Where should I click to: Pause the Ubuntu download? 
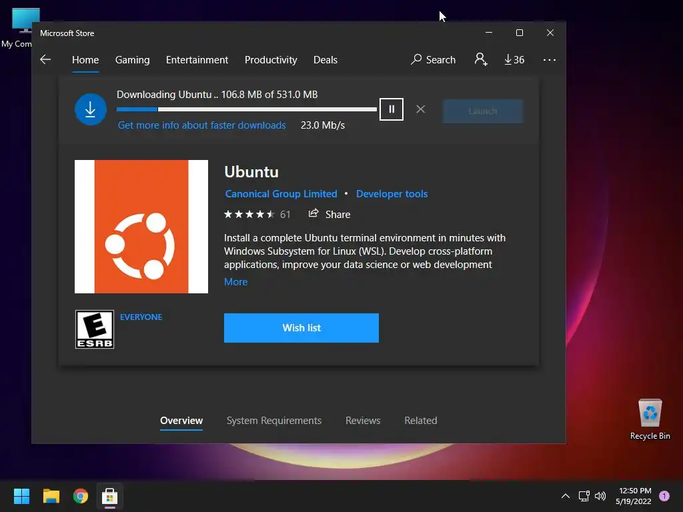point(391,109)
